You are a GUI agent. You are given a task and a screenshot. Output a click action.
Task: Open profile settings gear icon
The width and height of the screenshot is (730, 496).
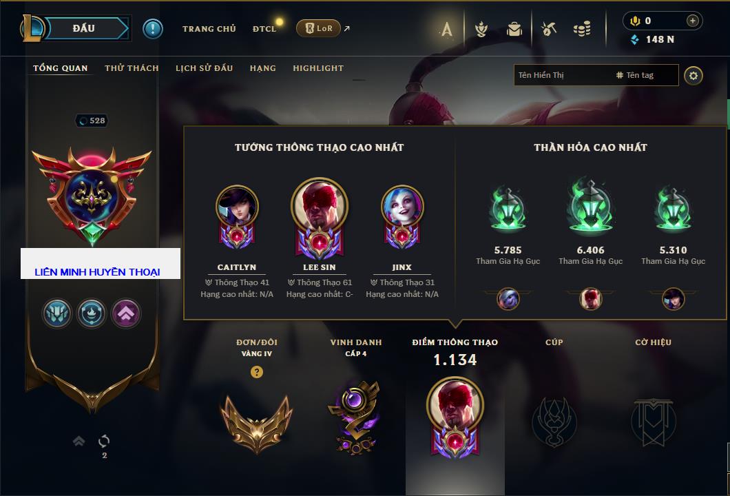693,76
